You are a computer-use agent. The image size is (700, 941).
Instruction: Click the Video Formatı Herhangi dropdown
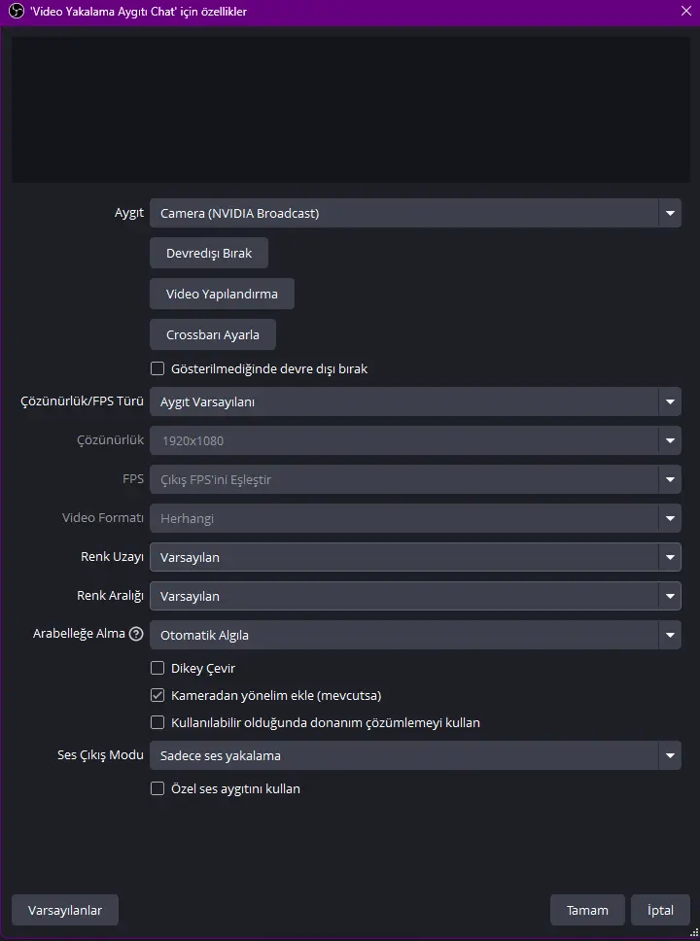[x=415, y=518]
